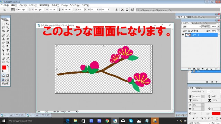The width and height of the screenshot is (221, 124).
Task: Cancel the transform with the X icon
Action: 122,10
